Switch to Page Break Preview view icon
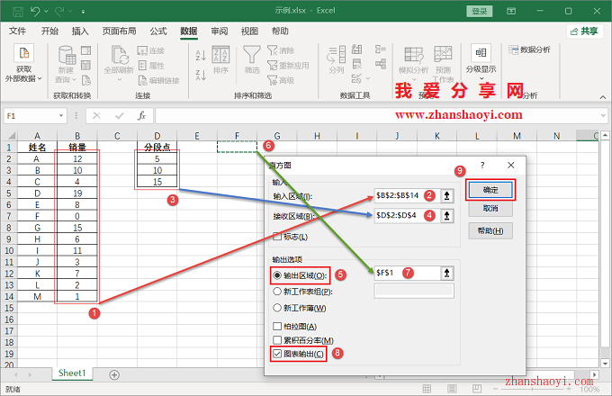612x396 pixels. 477,389
